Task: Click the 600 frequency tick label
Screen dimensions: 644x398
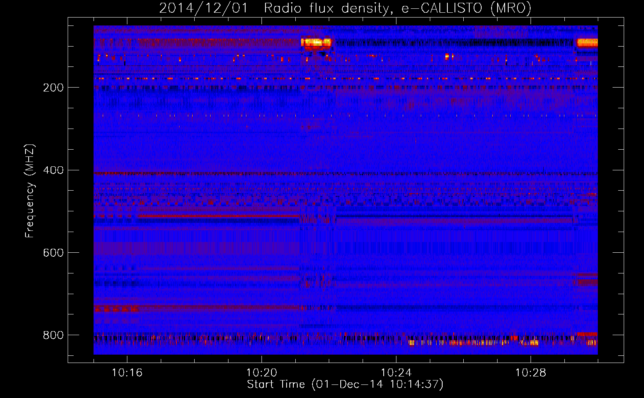Action: pyautogui.click(x=53, y=253)
